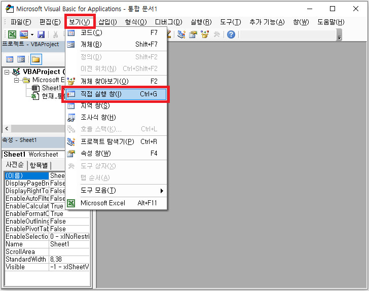The height and width of the screenshot is (291, 369).
Task: Switch to the 사전순 properties tab
Action: coord(15,165)
